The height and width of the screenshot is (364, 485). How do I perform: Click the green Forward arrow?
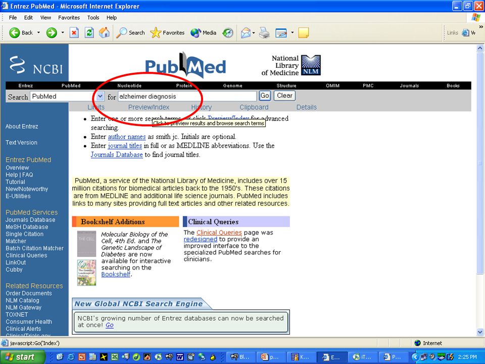point(52,32)
